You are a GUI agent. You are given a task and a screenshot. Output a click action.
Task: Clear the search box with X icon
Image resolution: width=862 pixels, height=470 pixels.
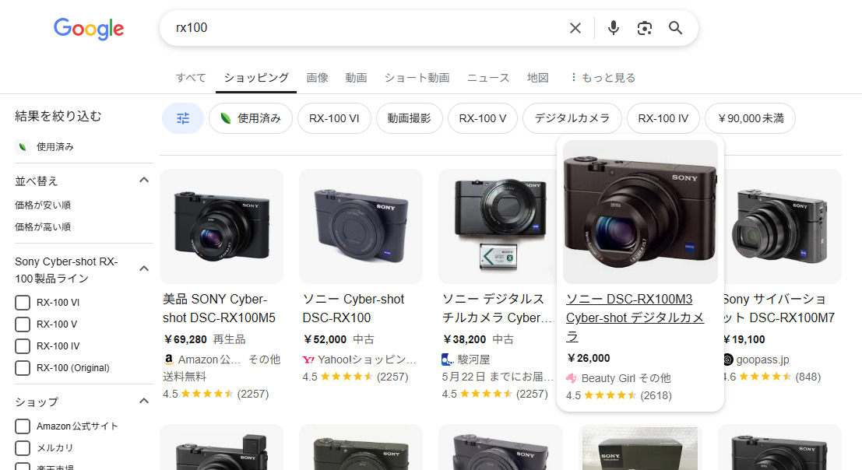(x=575, y=28)
